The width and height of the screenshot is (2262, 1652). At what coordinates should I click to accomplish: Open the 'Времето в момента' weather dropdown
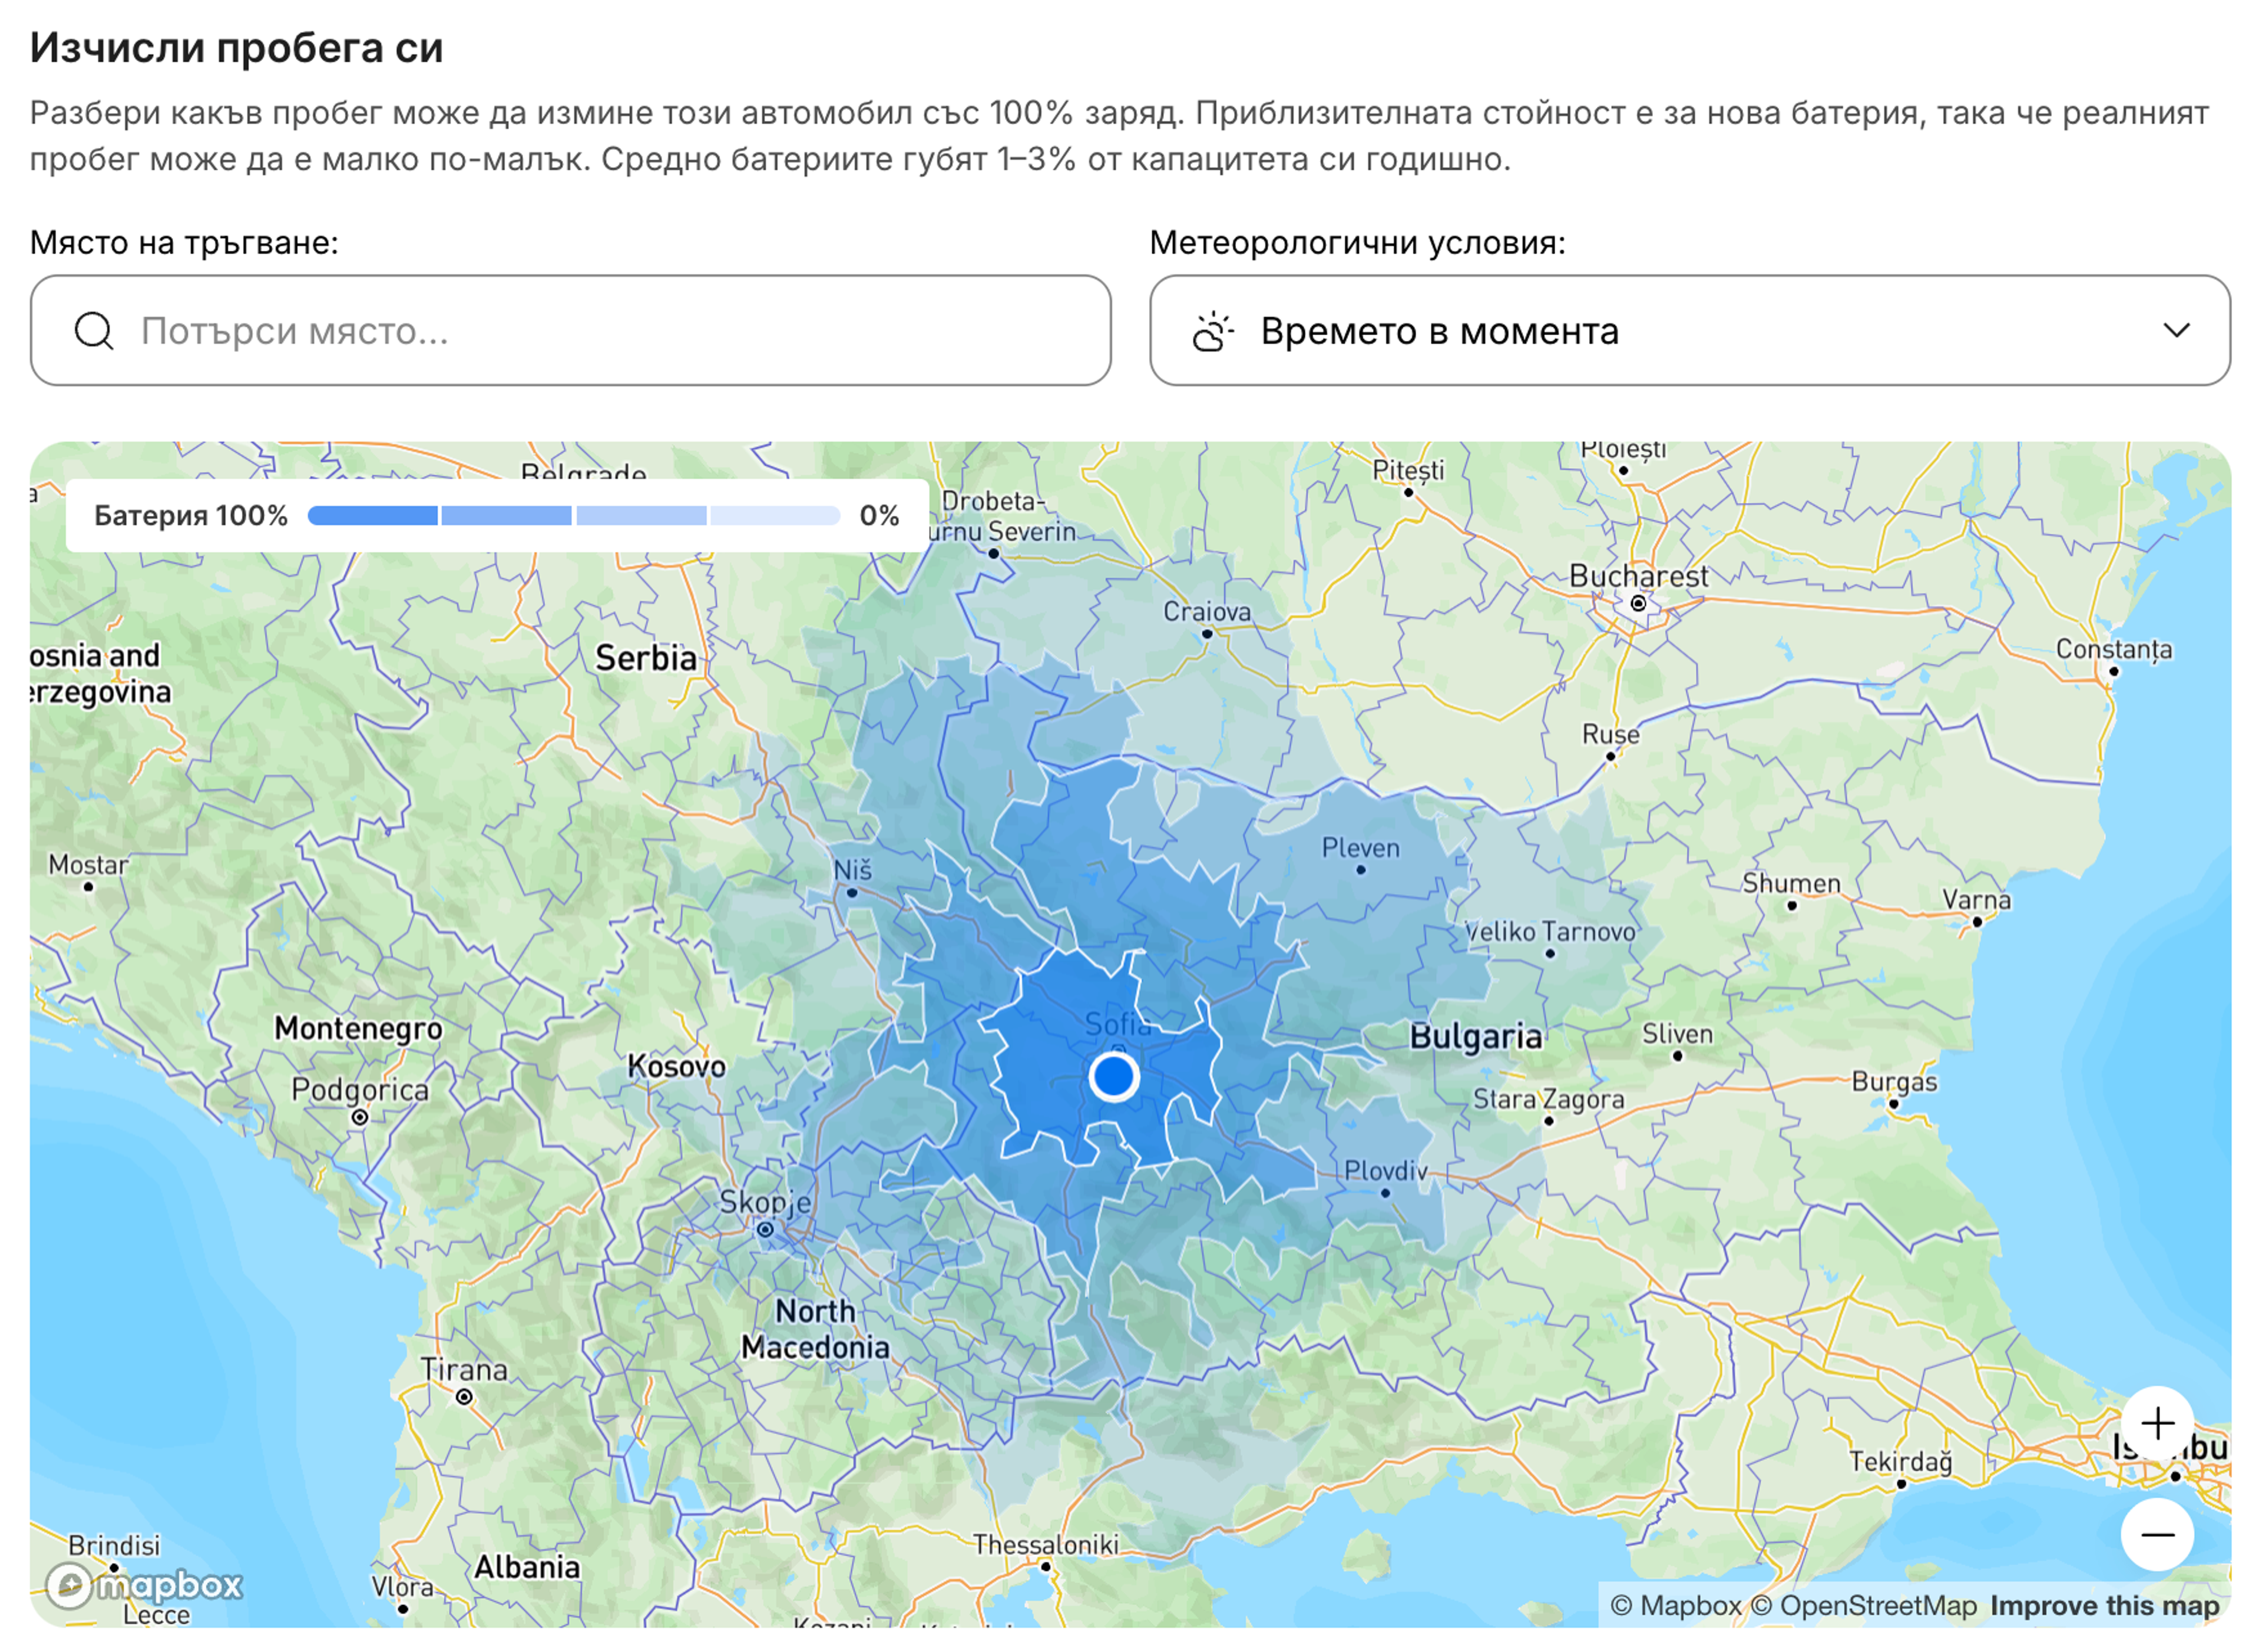coord(1691,331)
